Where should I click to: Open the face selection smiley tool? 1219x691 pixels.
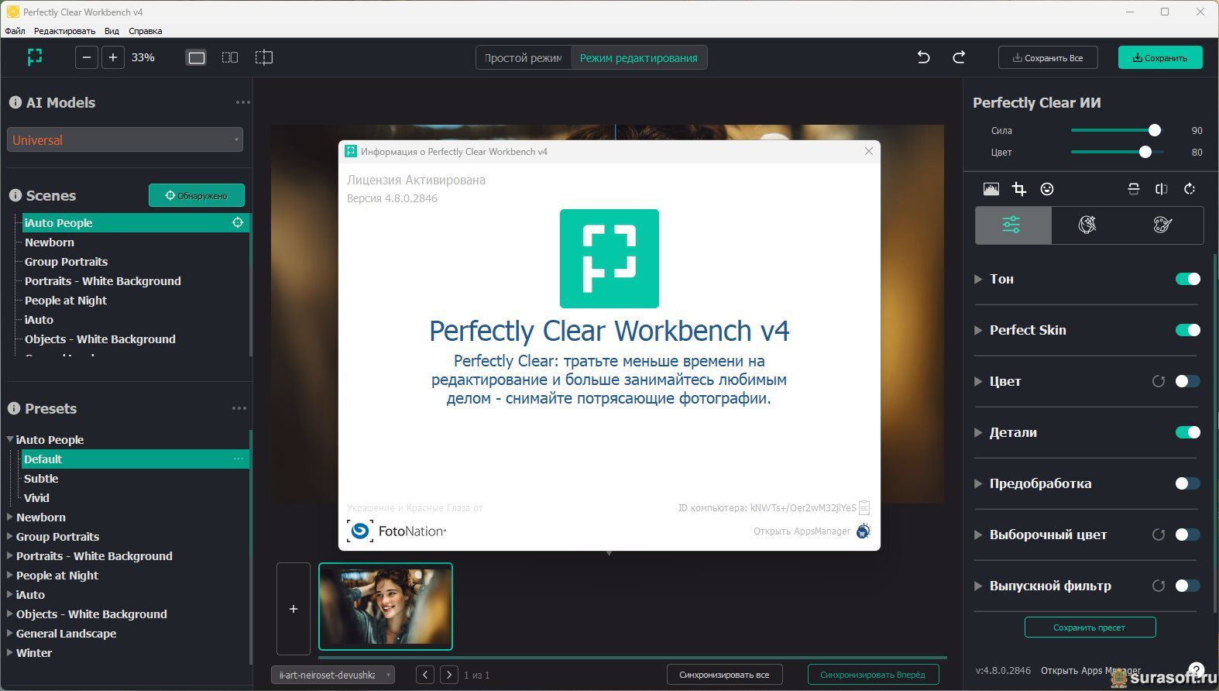[1047, 189]
